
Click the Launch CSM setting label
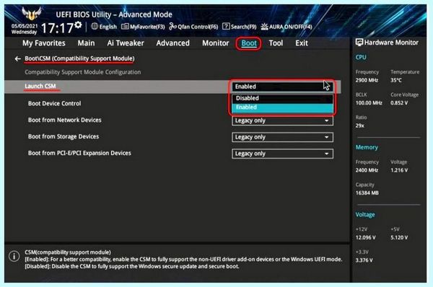(x=40, y=86)
